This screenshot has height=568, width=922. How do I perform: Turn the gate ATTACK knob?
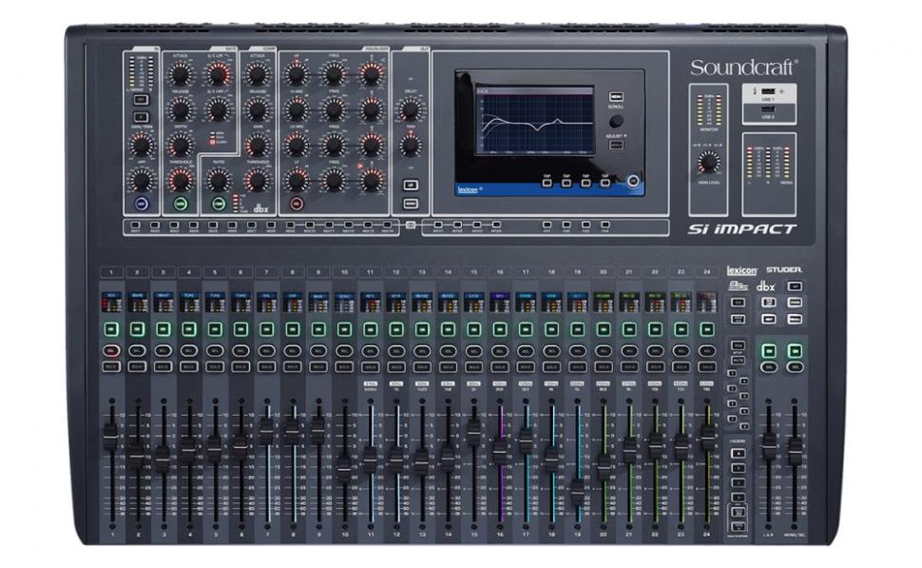[181, 75]
